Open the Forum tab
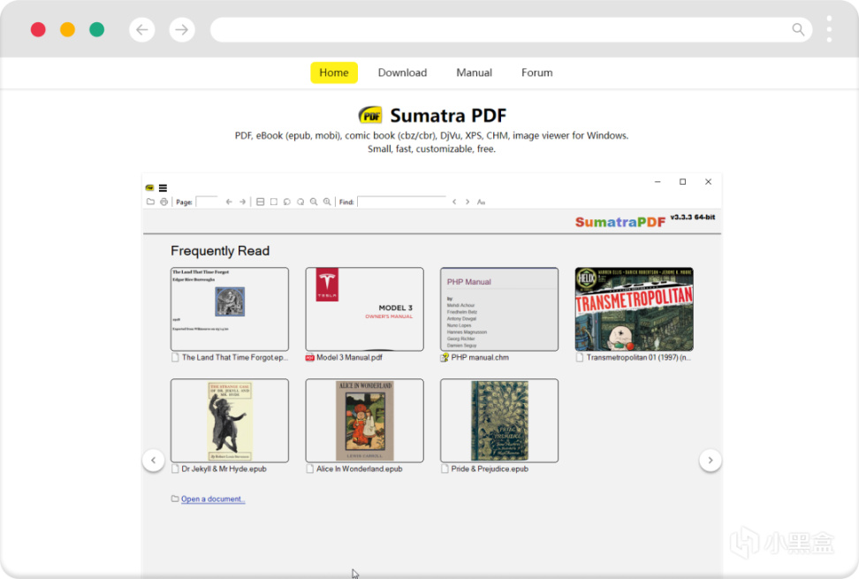 click(537, 72)
